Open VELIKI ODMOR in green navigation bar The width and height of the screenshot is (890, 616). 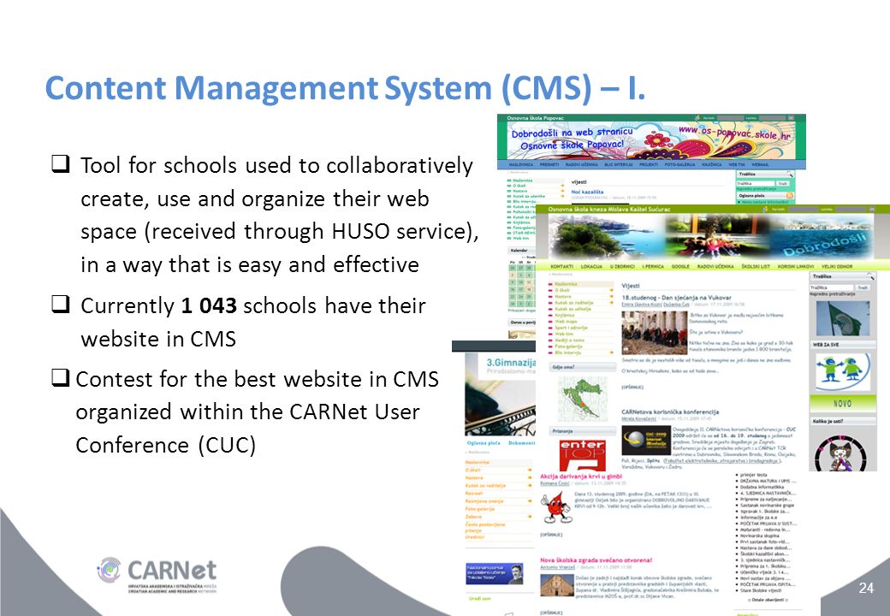[x=837, y=267]
